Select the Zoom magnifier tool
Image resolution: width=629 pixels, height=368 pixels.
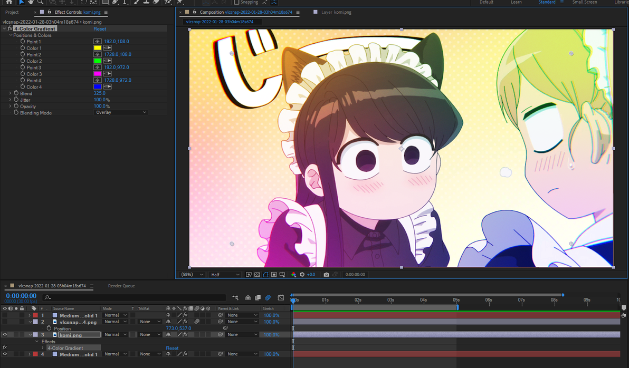(40, 2)
